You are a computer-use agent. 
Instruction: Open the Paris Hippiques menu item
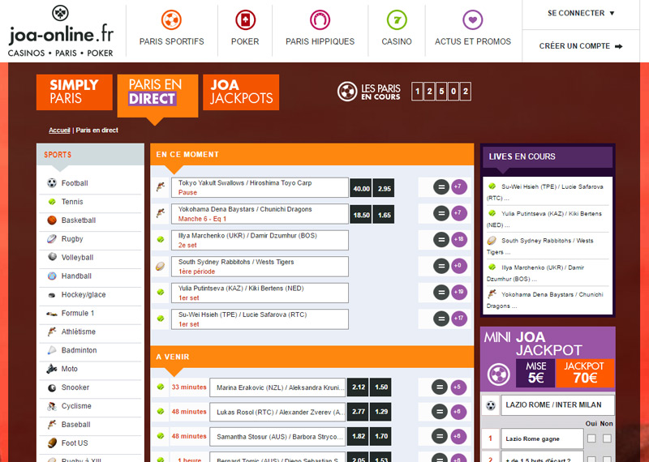click(320, 31)
